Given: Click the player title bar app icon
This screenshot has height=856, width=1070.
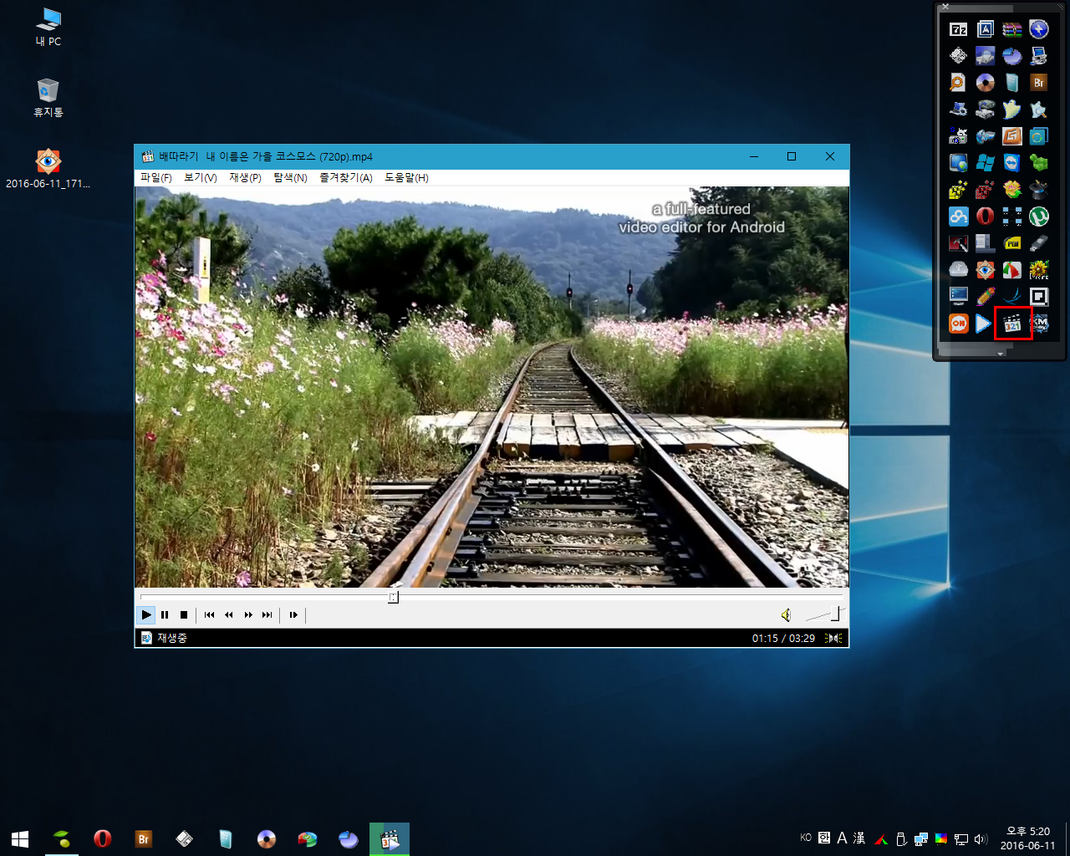Looking at the screenshot, I should coord(148,156).
